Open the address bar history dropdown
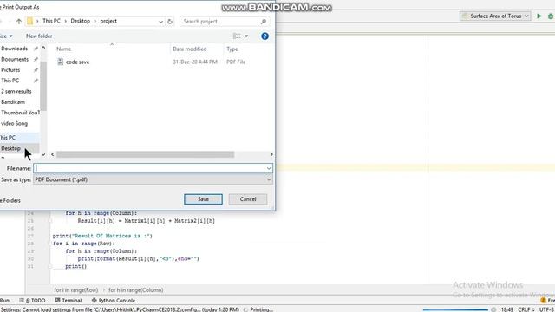 tap(160, 22)
